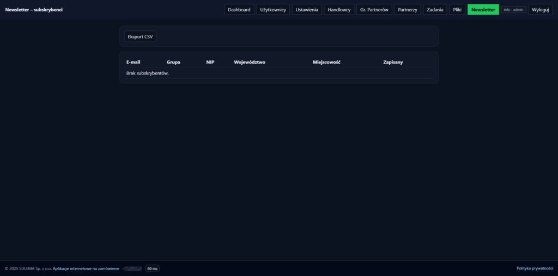Open Ustawienia from the top navigation
558x276 pixels.
(x=307, y=10)
